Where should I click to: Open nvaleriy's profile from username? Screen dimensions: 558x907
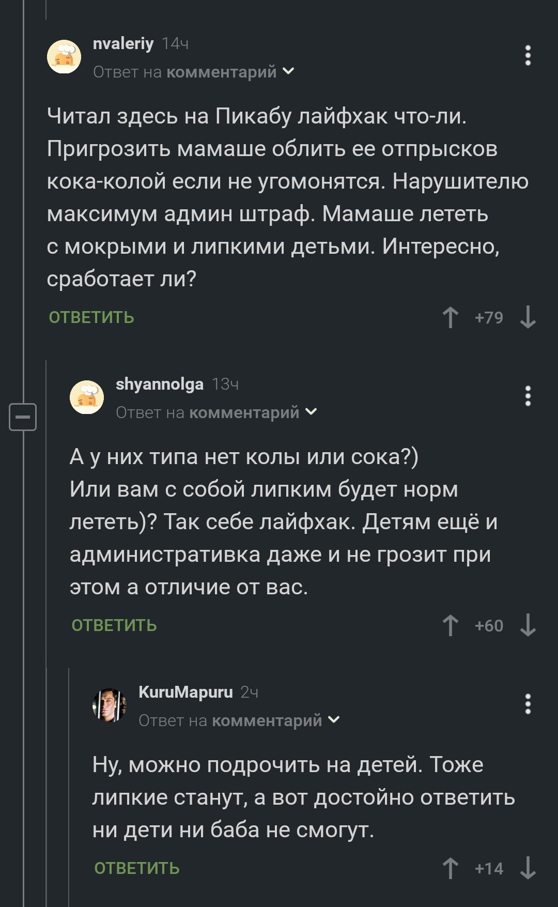(123, 43)
